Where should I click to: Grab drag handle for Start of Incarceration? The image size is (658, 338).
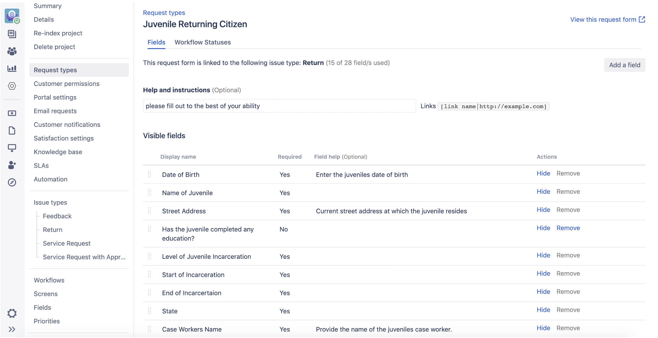coord(149,275)
